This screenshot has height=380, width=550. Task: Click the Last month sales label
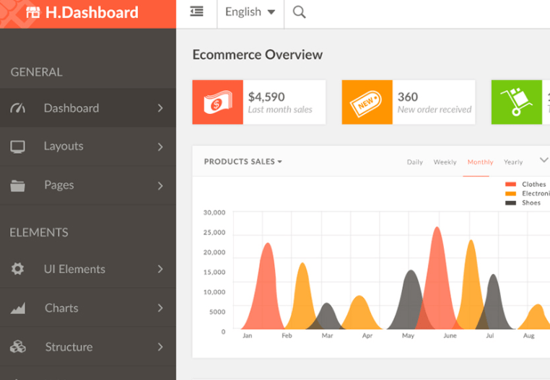tap(280, 110)
